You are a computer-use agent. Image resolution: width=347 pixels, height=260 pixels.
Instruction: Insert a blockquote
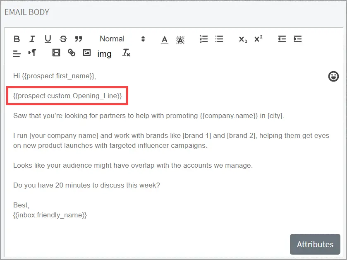tap(79, 39)
